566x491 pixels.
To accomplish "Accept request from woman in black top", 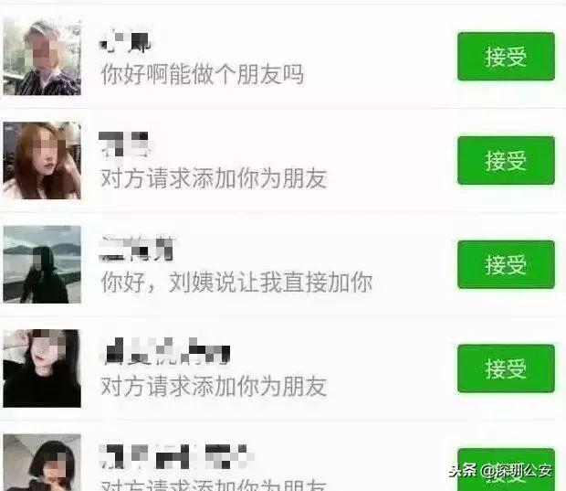I will click(x=506, y=368).
